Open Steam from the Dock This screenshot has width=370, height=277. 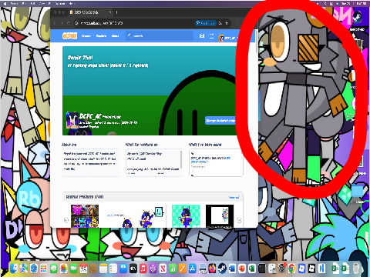(222, 269)
